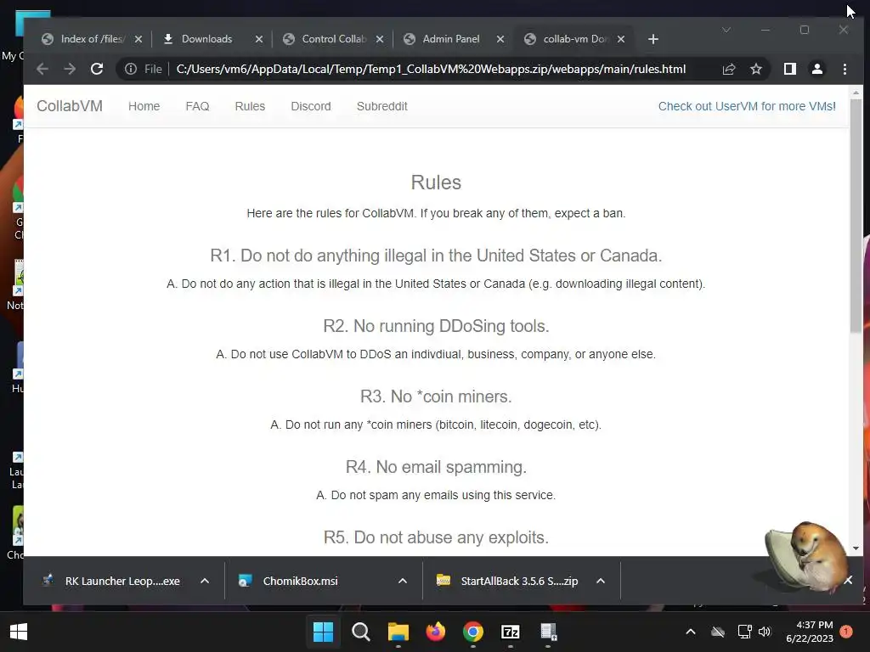This screenshot has width=870, height=652.
Task: Open the Windows 11 style Start button
Action: 323,632
